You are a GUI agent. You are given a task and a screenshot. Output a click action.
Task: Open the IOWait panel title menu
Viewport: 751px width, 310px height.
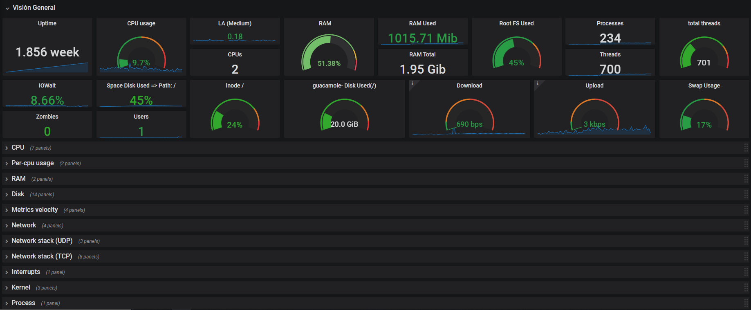47,85
